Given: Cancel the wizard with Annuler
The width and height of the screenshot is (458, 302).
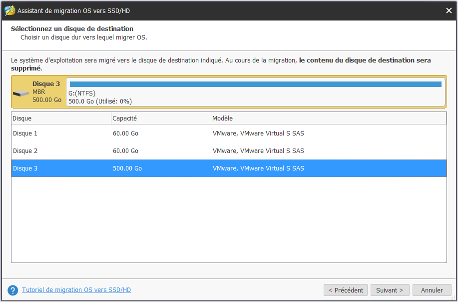Looking at the screenshot, I should tap(432, 290).
